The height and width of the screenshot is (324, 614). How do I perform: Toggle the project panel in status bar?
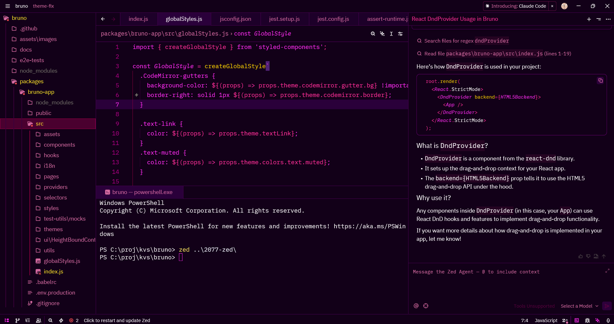(7, 320)
